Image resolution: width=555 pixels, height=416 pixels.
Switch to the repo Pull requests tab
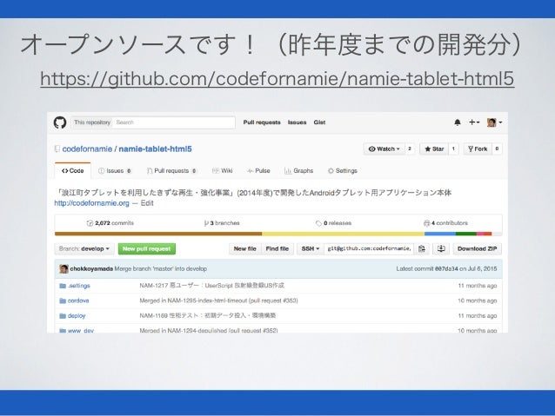click(171, 171)
